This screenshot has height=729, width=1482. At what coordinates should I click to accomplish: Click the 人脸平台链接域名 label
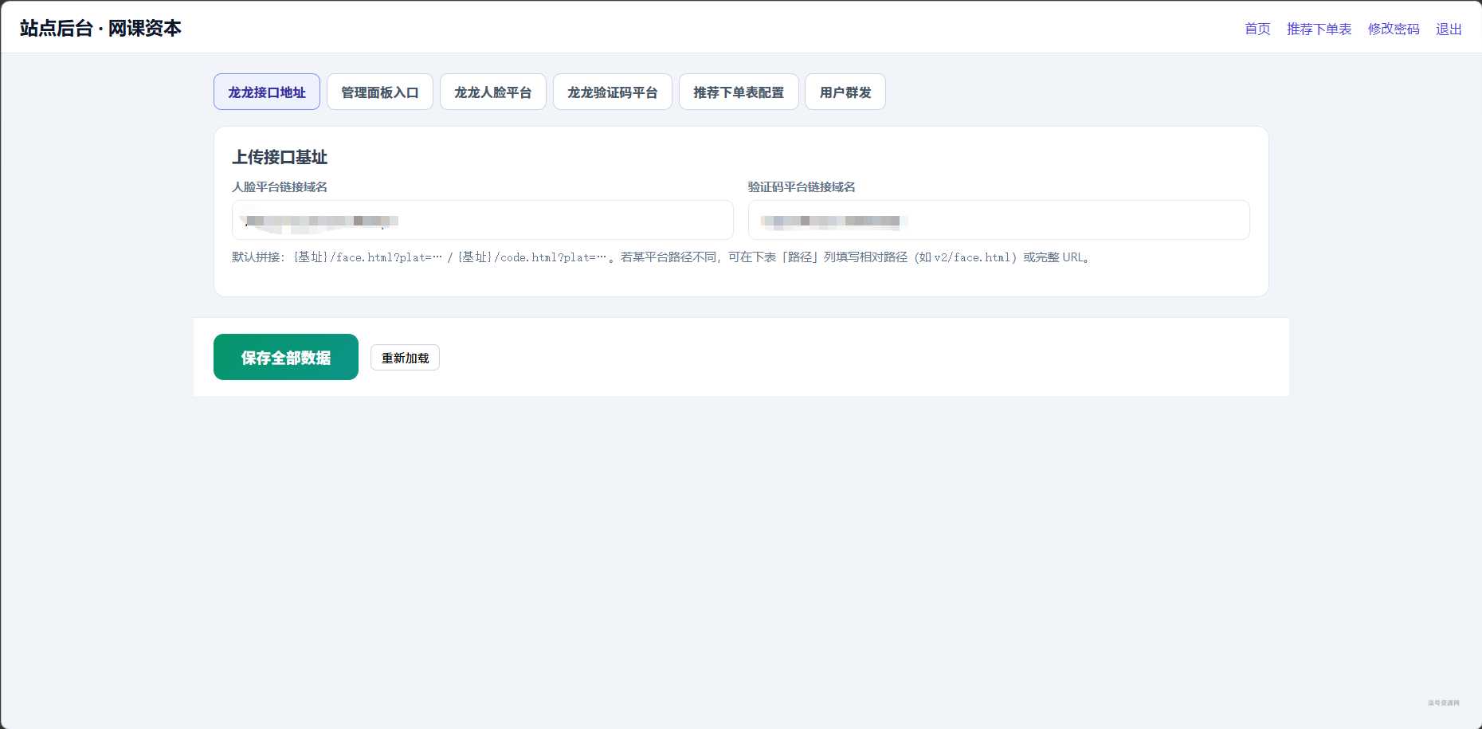pos(280,186)
